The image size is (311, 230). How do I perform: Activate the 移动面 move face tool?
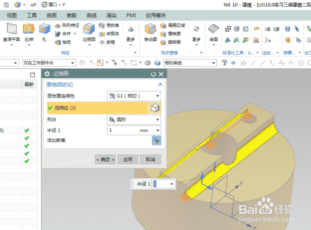click(x=151, y=32)
